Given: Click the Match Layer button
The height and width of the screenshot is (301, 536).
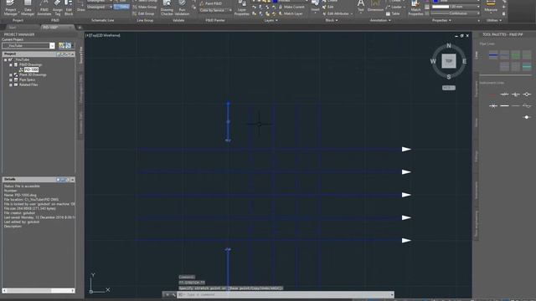Looking at the screenshot, I should (x=291, y=13).
